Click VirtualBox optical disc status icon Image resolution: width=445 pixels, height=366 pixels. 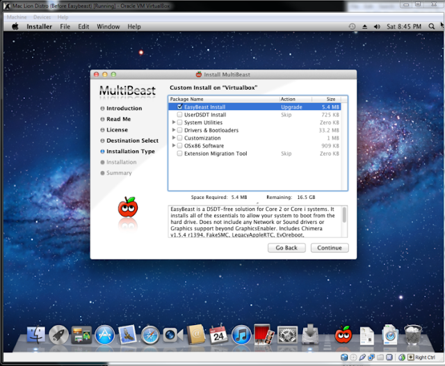[353, 357]
